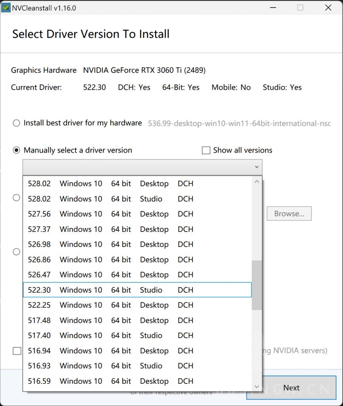This screenshot has width=343, height=406.
Task: Click the NVCleanstall logo in the title bar
Action: point(6,8)
